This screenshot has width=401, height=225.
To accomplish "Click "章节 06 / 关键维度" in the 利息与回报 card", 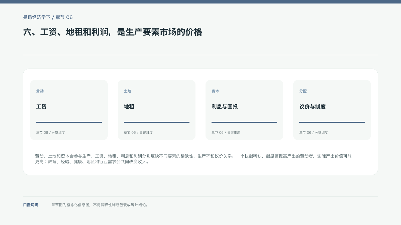I will 226,132.
